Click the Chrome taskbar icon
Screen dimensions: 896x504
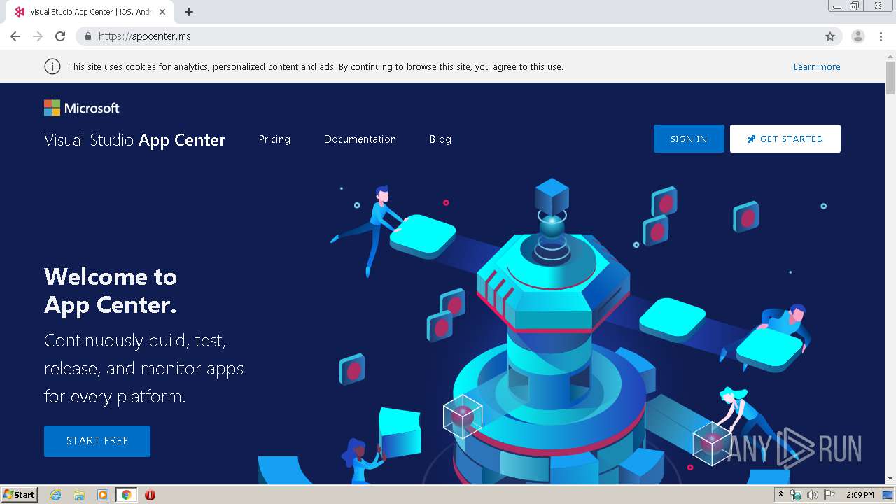(x=126, y=495)
